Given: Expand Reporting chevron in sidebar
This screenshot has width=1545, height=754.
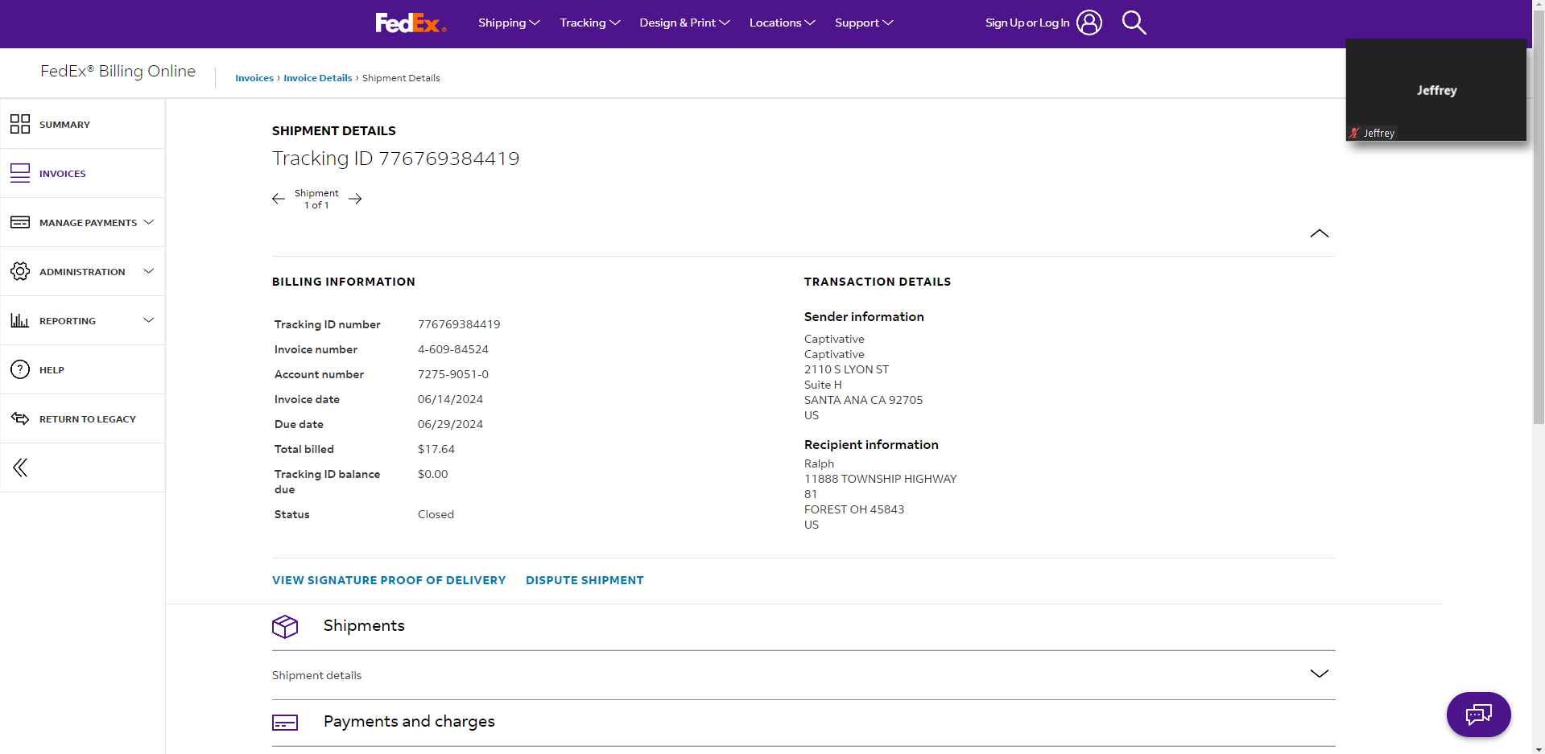Looking at the screenshot, I should click(148, 320).
